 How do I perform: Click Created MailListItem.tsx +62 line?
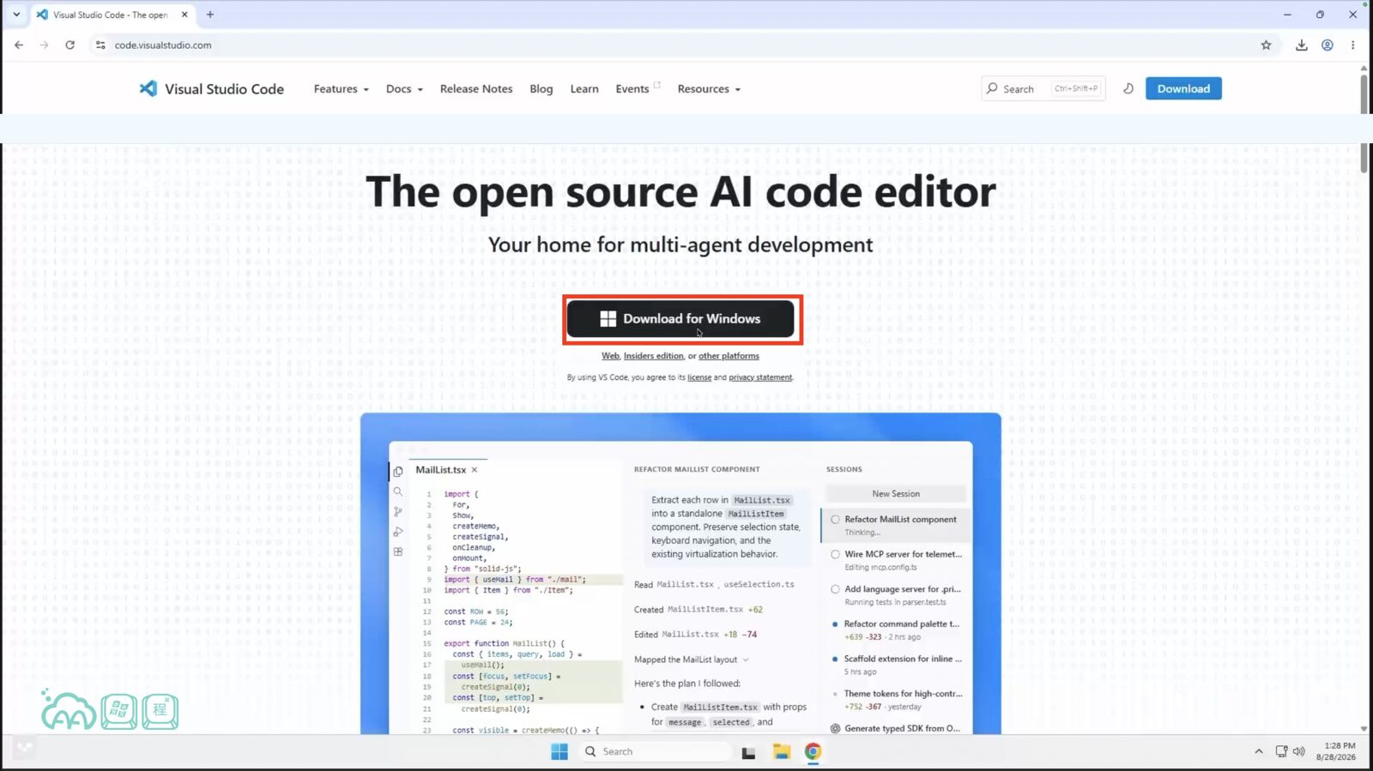click(699, 610)
